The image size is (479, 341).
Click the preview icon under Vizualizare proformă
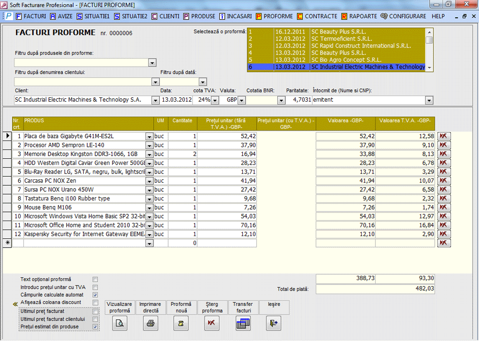point(120,323)
